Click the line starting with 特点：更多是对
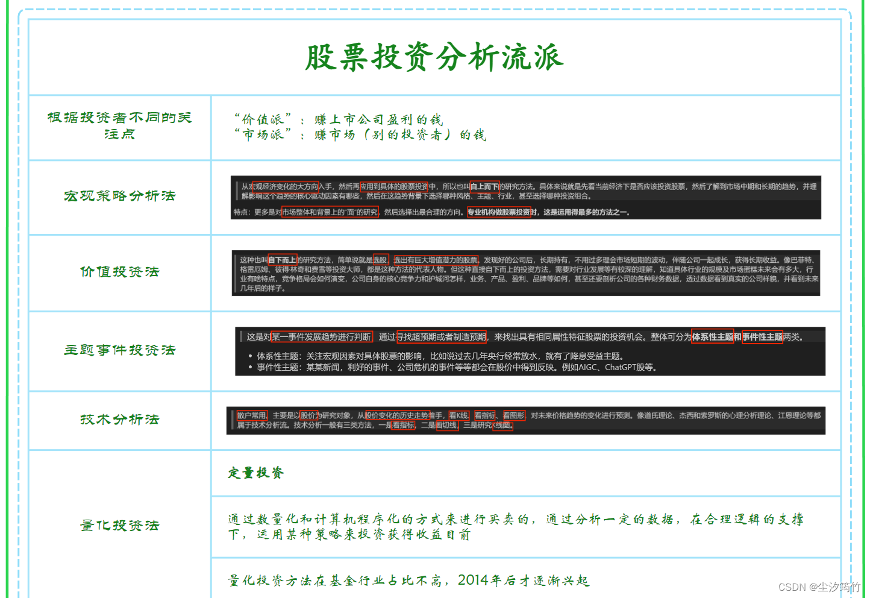The height and width of the screenshot is (598, 870). click(x=431, y=212)
